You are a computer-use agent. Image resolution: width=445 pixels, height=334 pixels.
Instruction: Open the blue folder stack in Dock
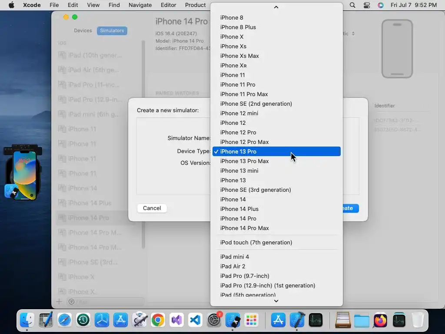click(361, 320)
